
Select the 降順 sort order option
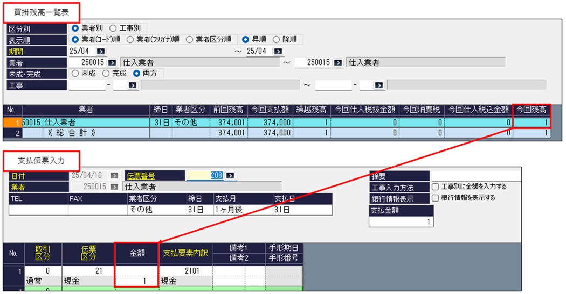click(x=277, y=40)
